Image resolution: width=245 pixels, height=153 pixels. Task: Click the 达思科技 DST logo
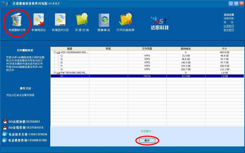[x=160, y=23]
